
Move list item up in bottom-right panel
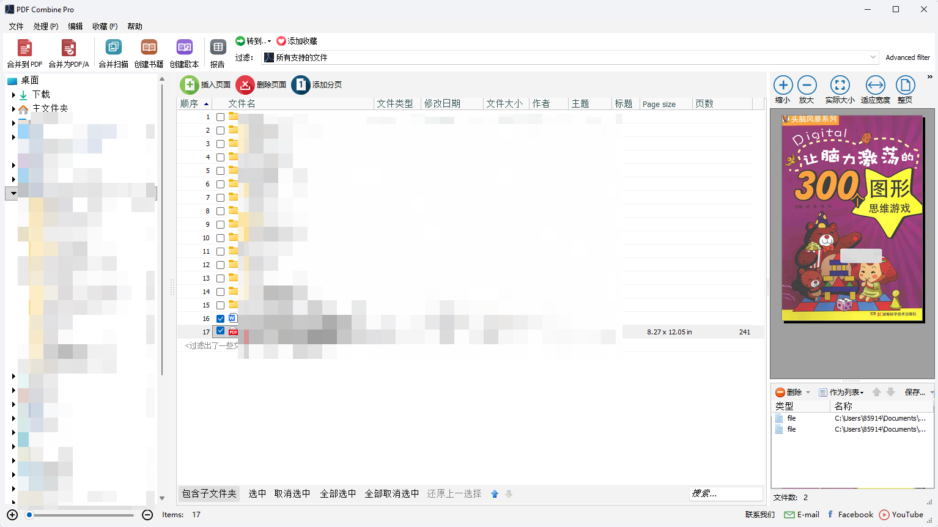[876, 392]
